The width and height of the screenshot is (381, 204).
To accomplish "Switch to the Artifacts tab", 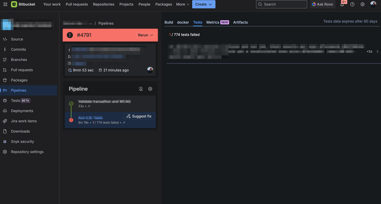I will [241, 22].
